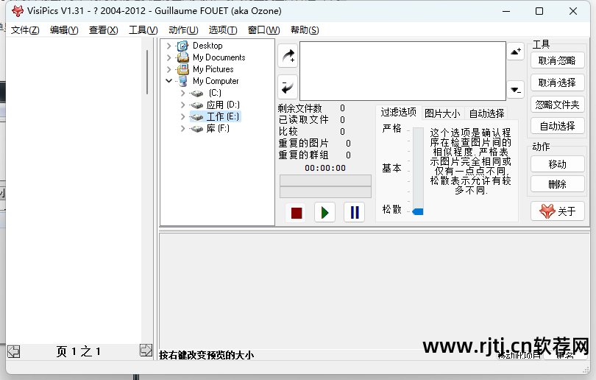Image resolution: width=596 pixels, height=380 pixels.
Task: Remove the folder from the search list
Action: point(288,86)
